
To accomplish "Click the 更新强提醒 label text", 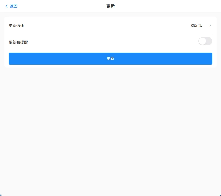I will 18,42.
